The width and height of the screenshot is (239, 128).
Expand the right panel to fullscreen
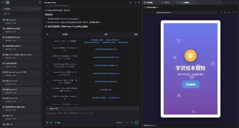[219, 2]
